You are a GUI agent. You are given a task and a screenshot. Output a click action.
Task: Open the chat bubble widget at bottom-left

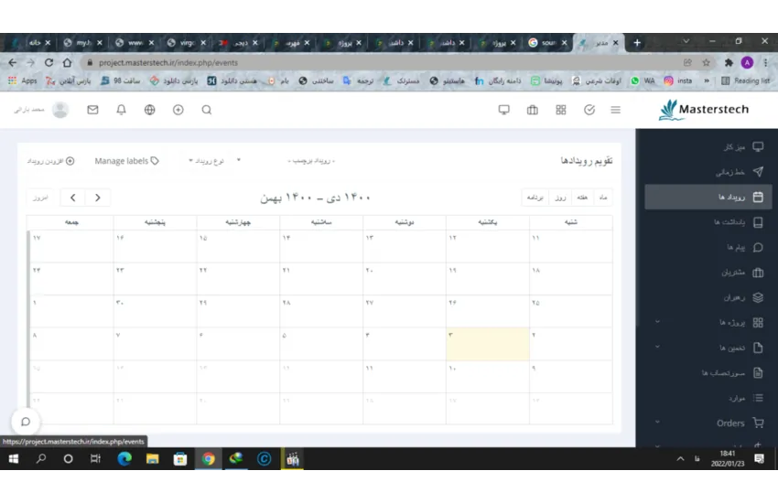pos(26,422)
